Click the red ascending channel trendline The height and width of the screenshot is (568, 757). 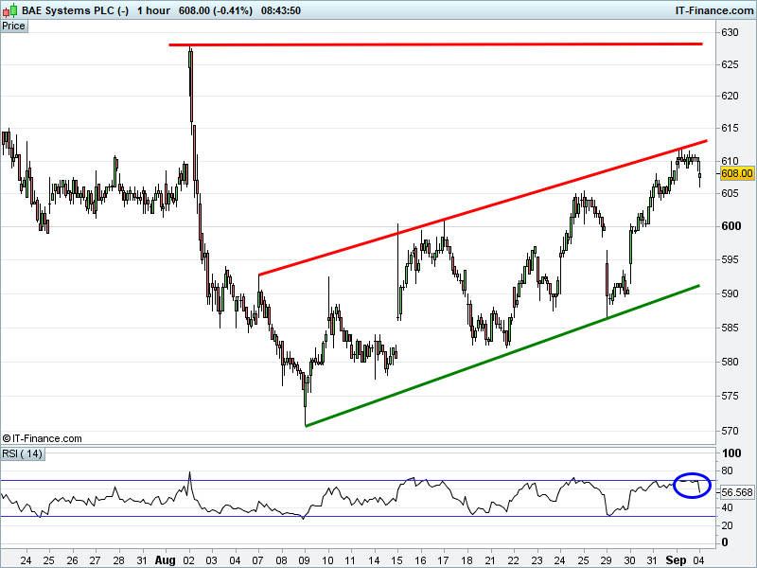(x=483, y=207)
